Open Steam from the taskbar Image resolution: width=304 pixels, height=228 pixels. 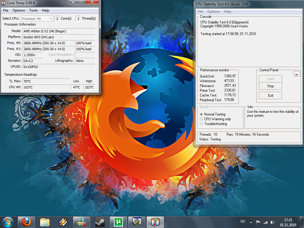point(100,222)
